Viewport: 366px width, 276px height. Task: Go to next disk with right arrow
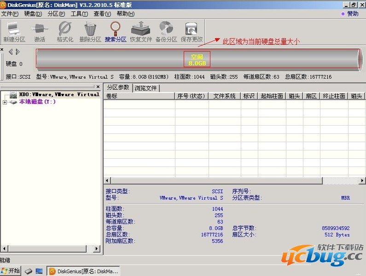click(x=17, y=52)
